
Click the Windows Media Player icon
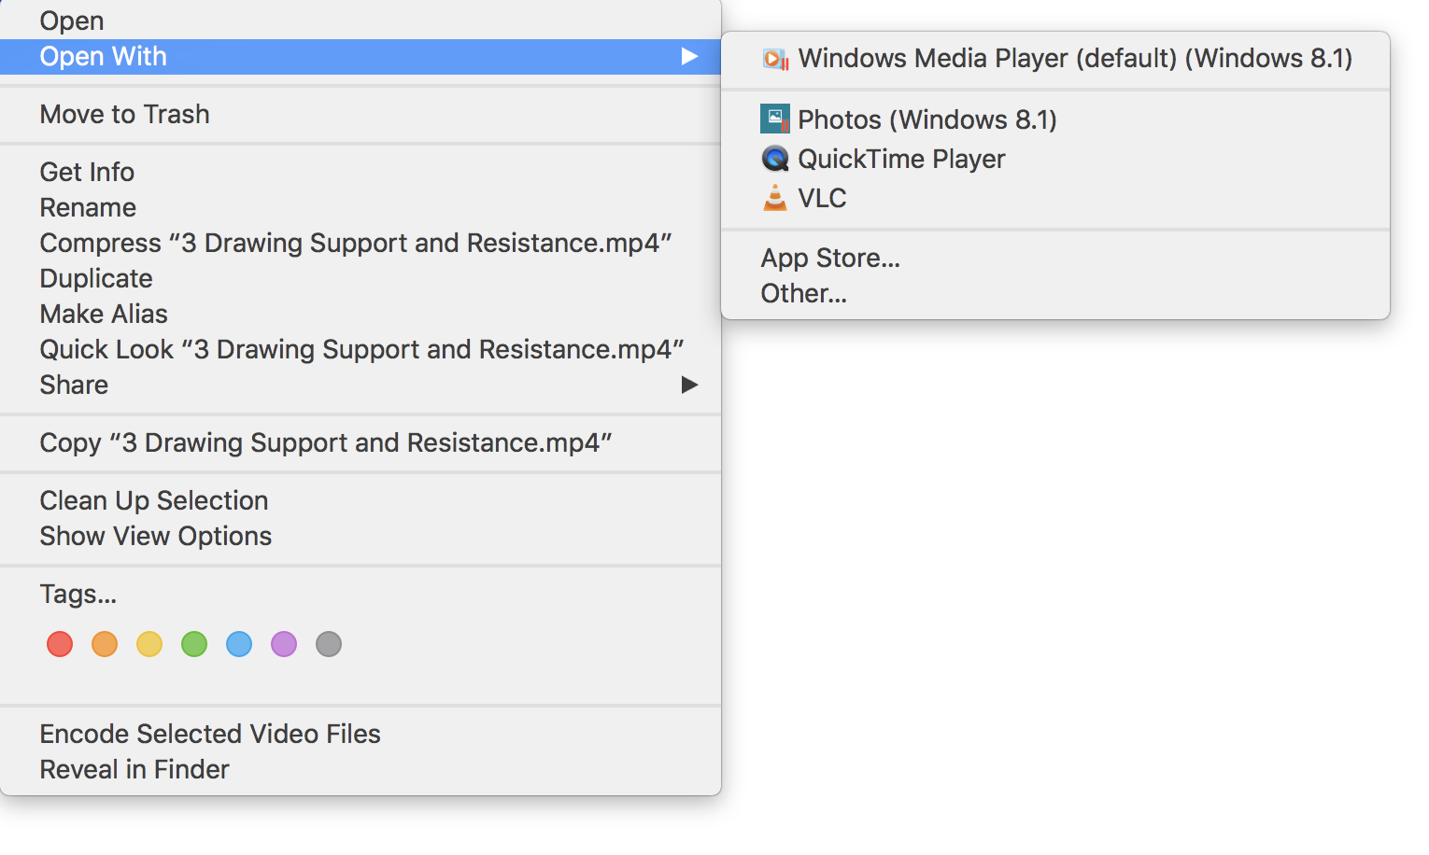pyautogui.click(x=775, y=59)
